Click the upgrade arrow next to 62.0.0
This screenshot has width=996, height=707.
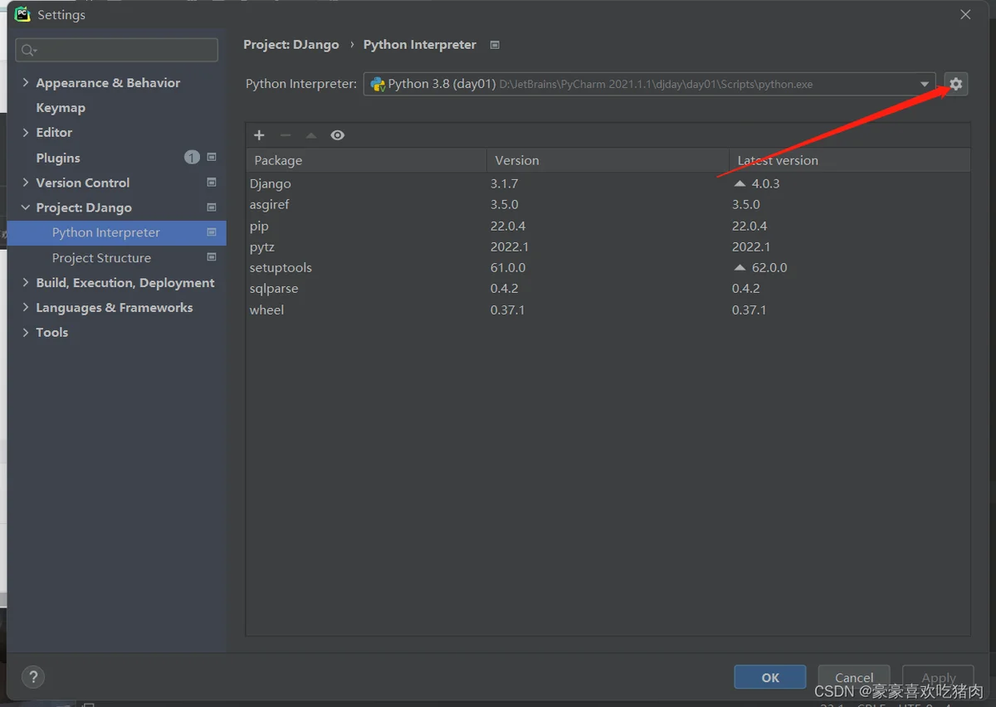740,267
